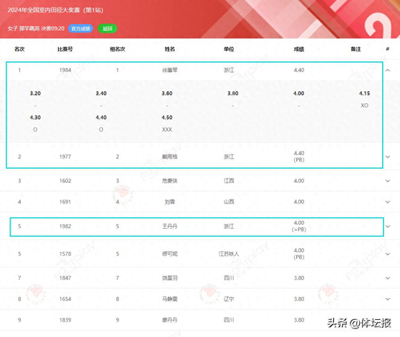Image resolution: width=400 pixels, height=337 pixels.
Task: Select the 4.50 height attempt XXX
Action: (167, 129)
